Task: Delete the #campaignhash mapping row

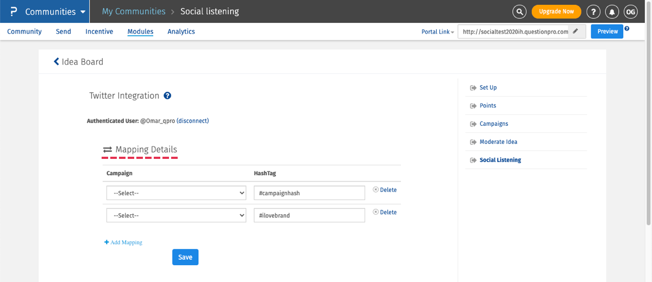Action: [385, 190]
